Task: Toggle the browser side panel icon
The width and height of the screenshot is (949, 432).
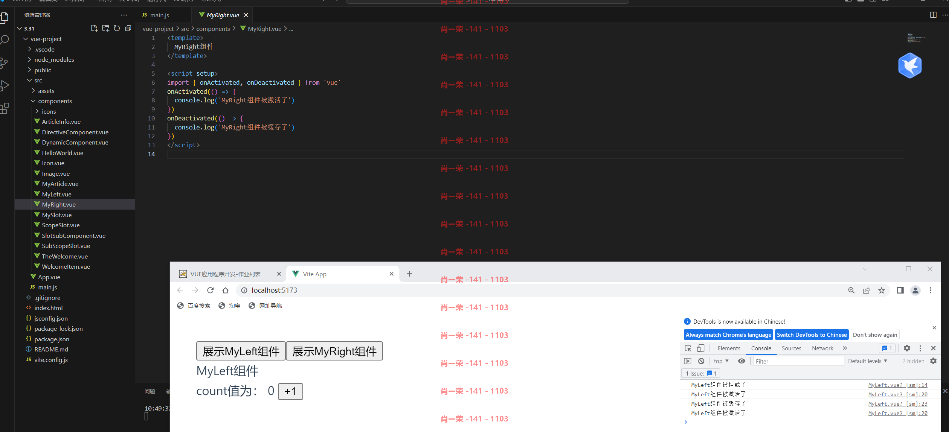Action: point(900,290)
